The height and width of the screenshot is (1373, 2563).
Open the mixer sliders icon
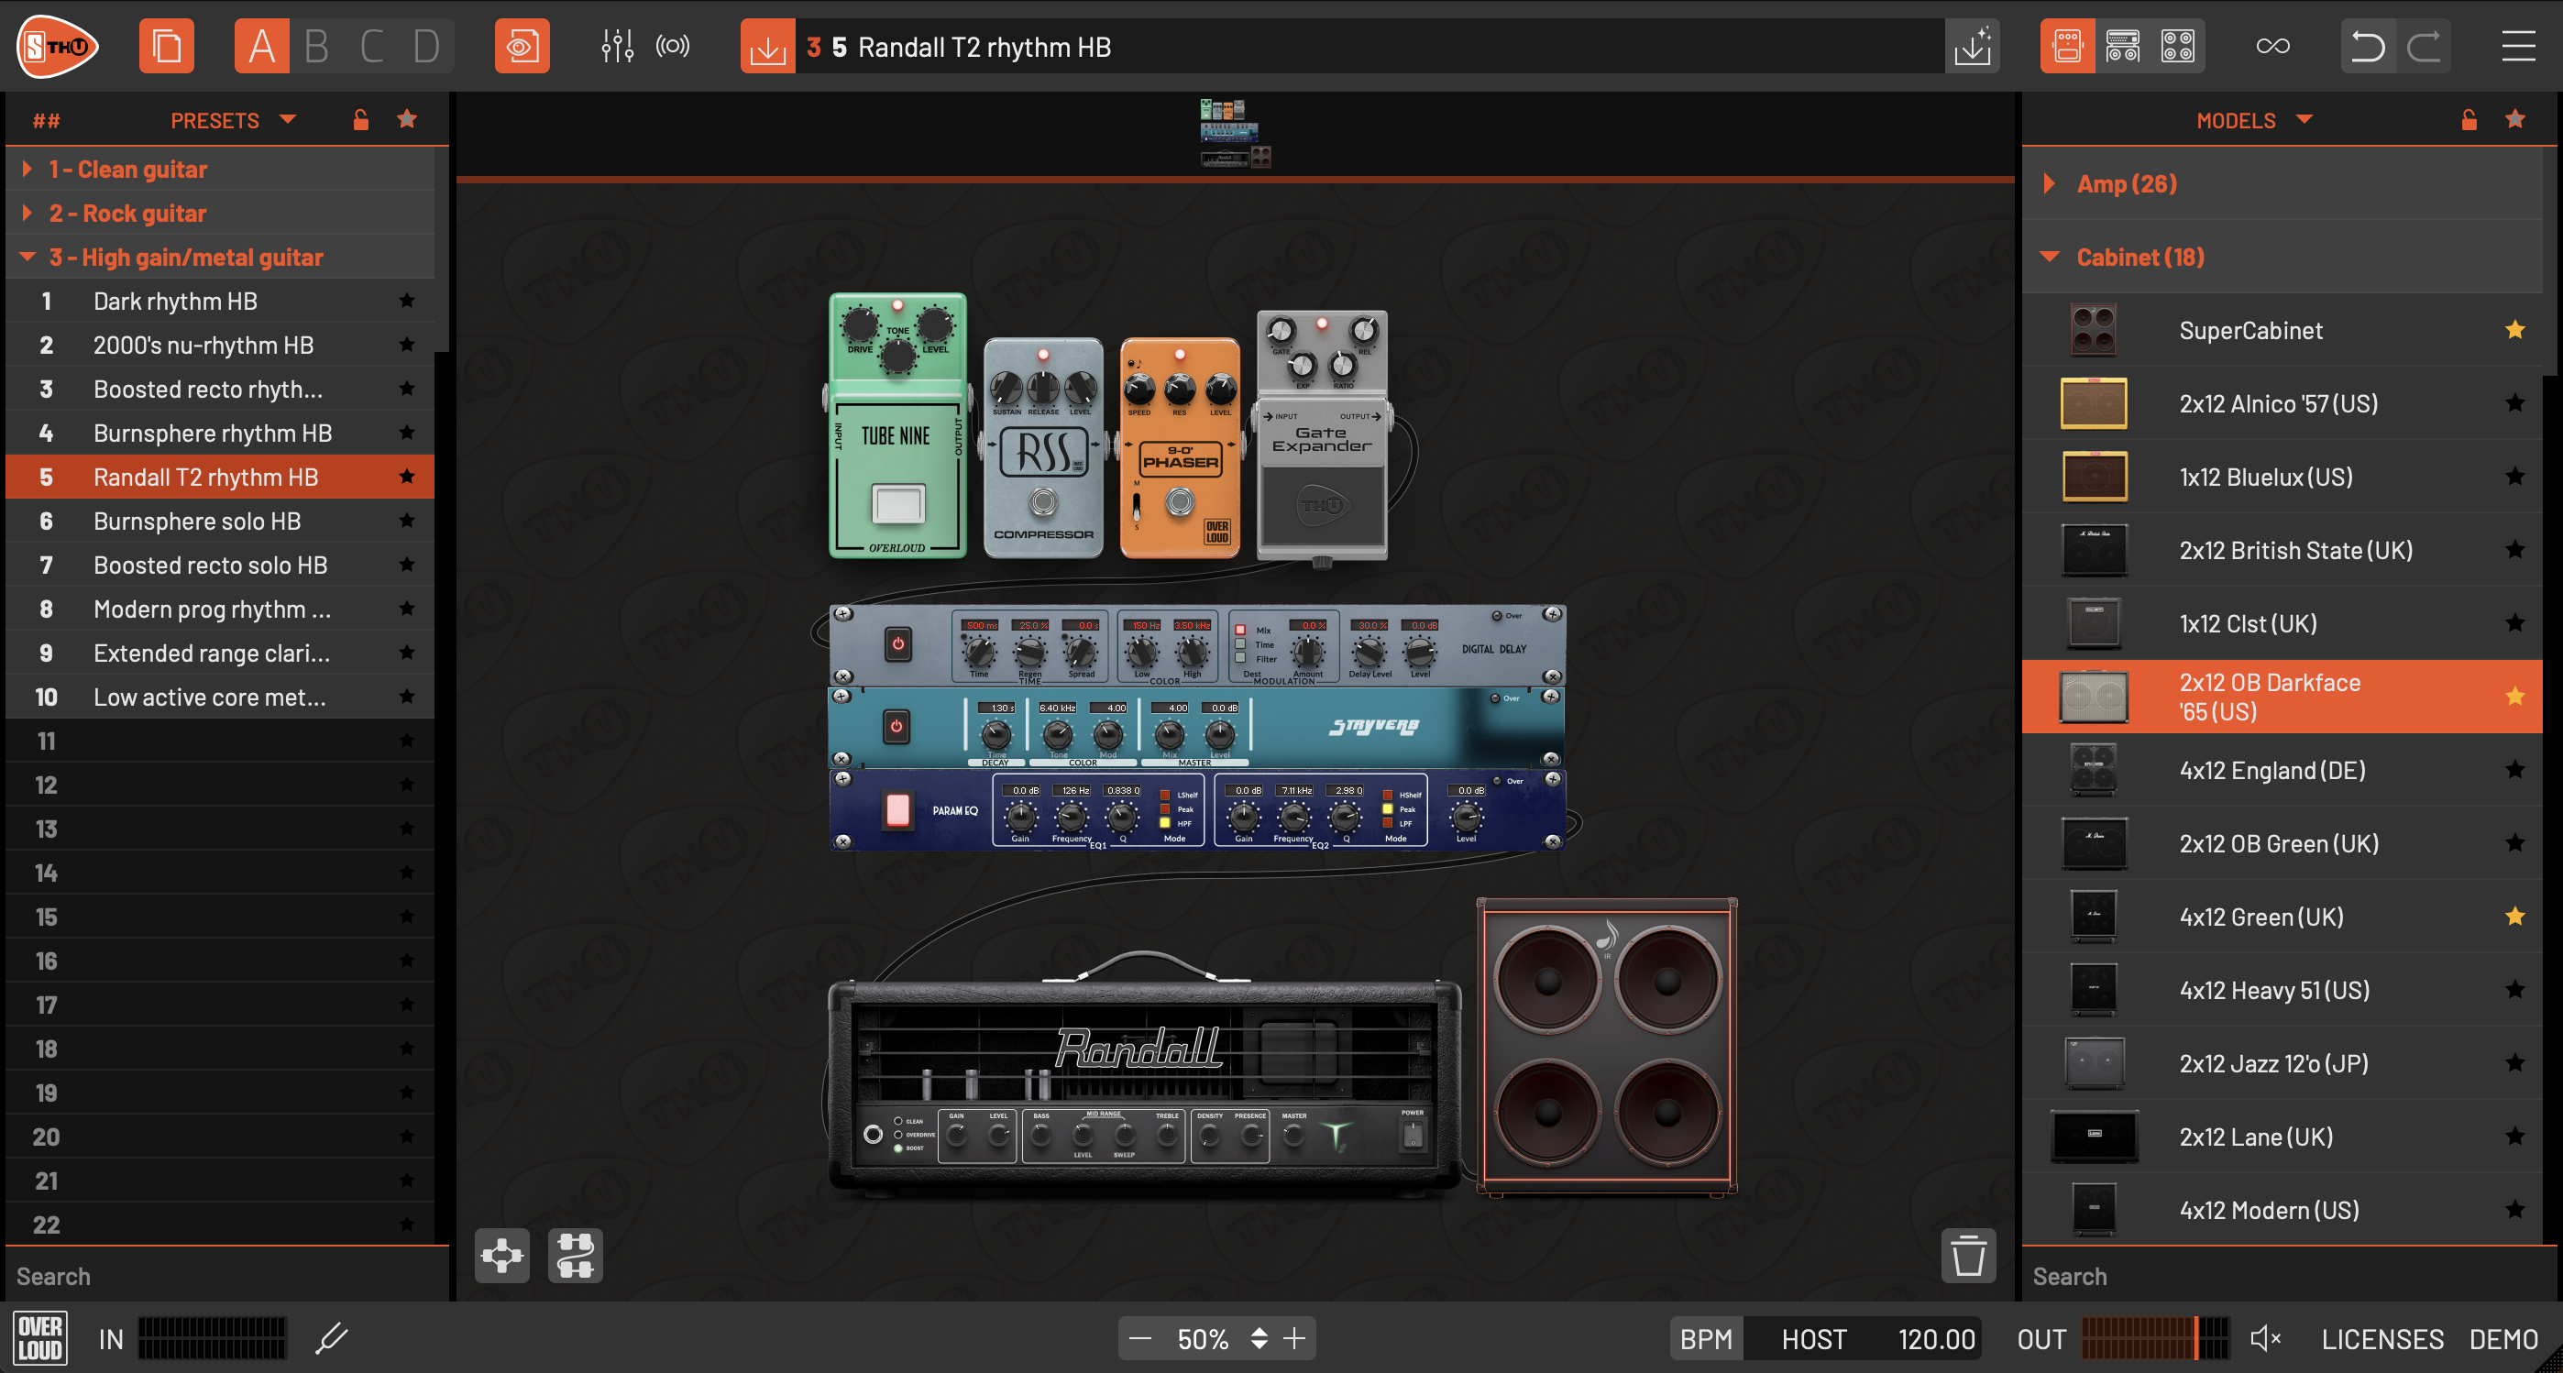(617, 47)
